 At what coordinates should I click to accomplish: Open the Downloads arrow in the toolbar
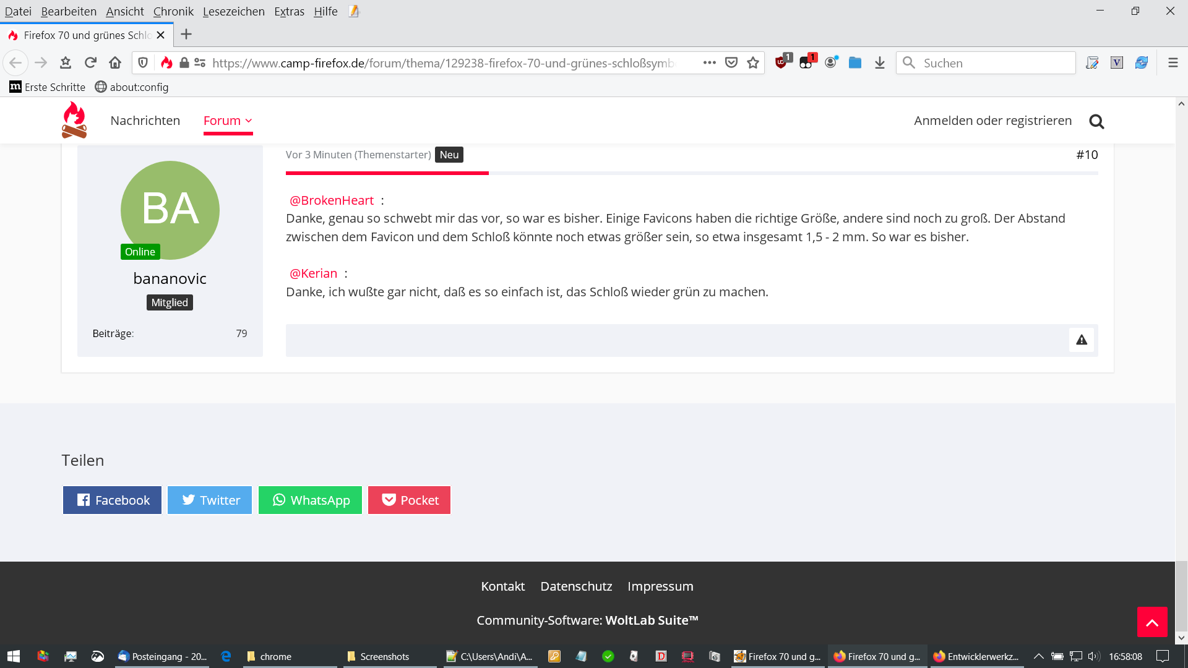(x=879, y=62)
